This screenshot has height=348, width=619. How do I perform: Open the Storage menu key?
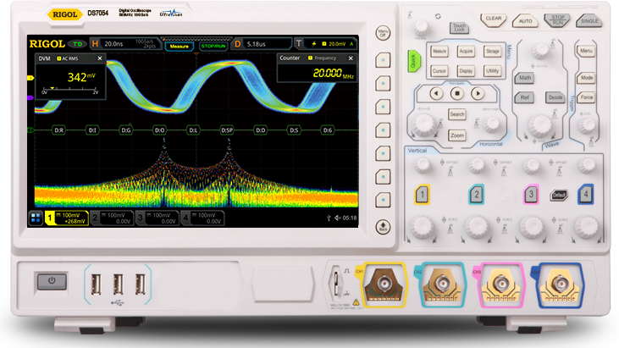[x=492, y=52]
